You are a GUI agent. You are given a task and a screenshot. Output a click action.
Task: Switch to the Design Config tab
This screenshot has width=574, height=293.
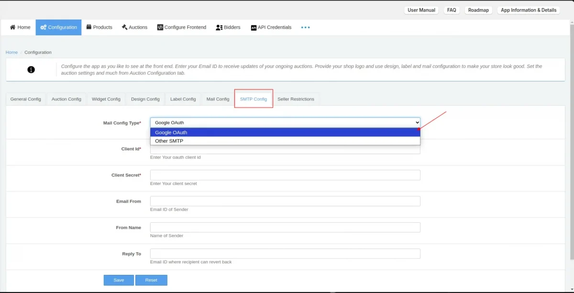coord(145,99)
